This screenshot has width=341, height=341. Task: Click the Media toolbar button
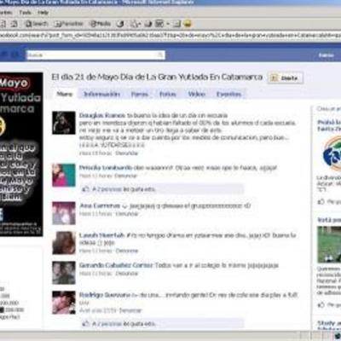(x=100, y=24)
